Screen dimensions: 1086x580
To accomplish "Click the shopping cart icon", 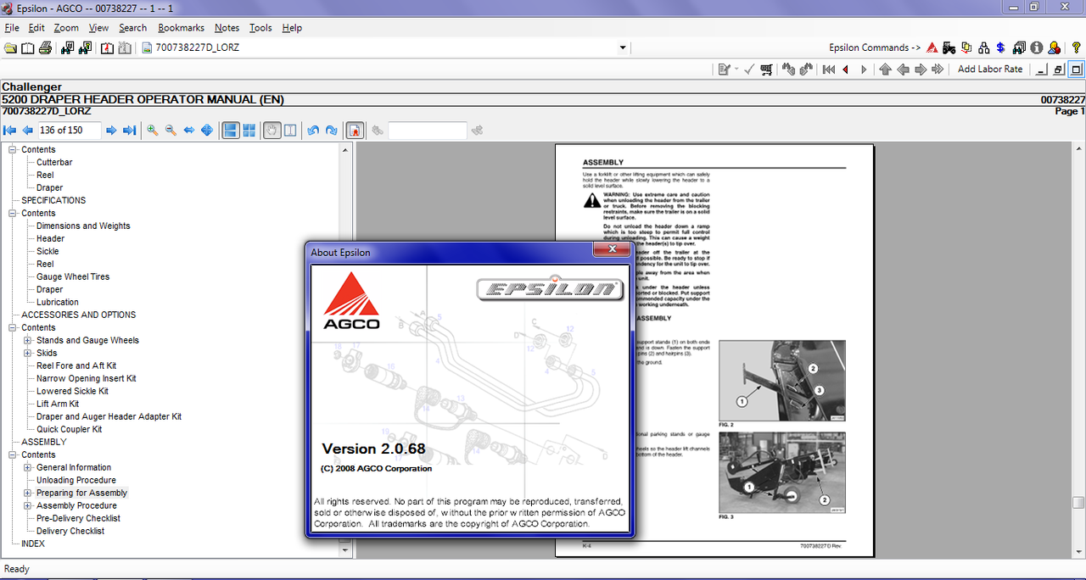I will click(x=767, y=70).
